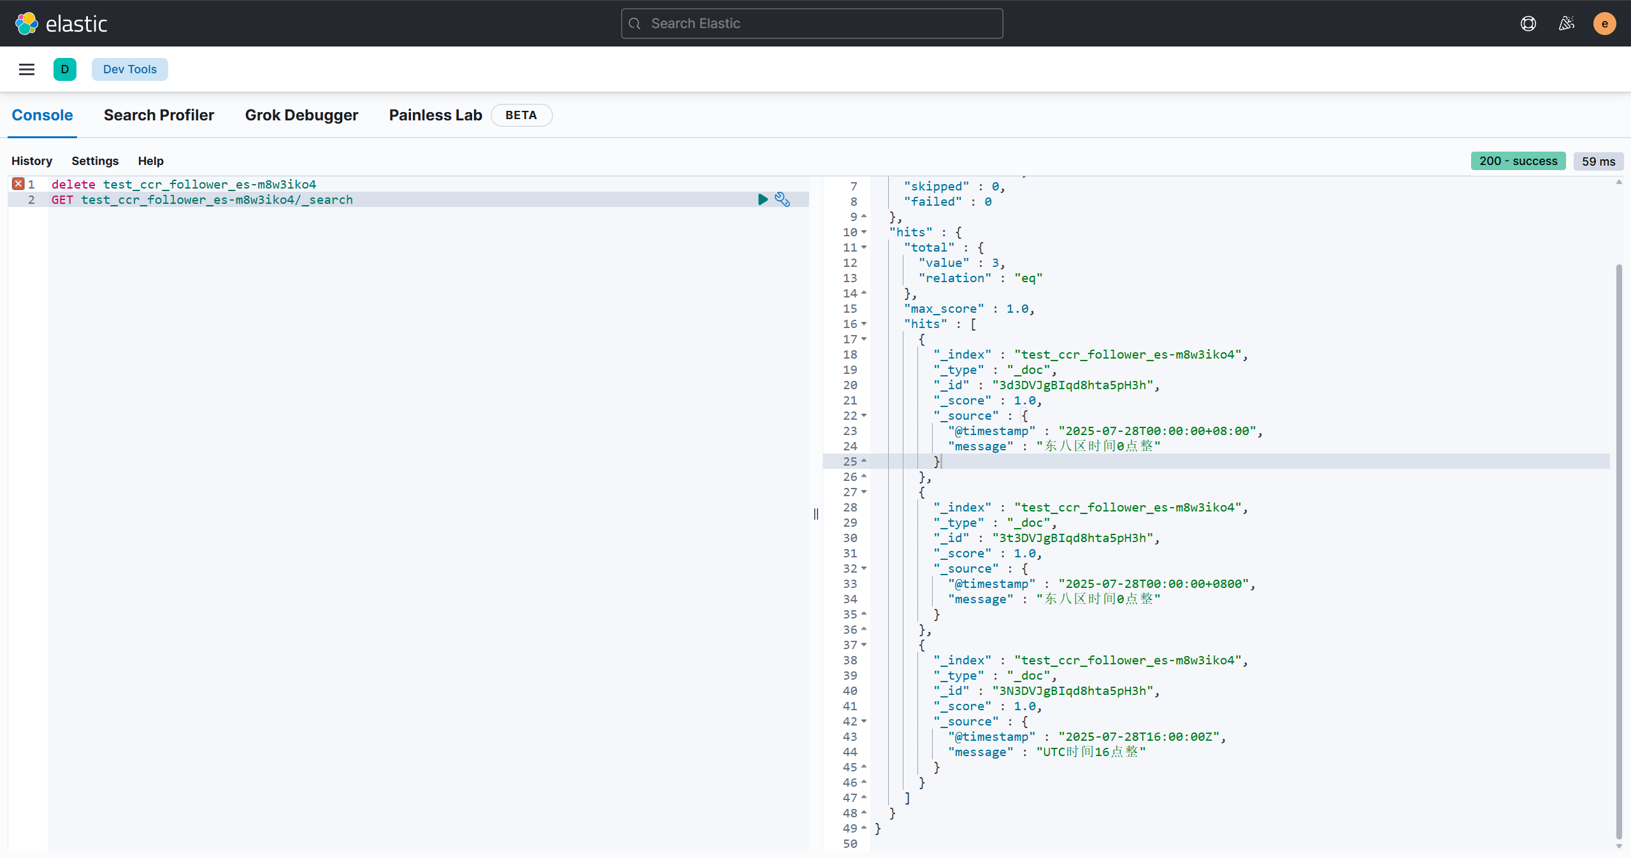The width and height of the screenshot is (1631, 858).
Task: Open the Grok Debugger tab
Action: pos(301,115)
